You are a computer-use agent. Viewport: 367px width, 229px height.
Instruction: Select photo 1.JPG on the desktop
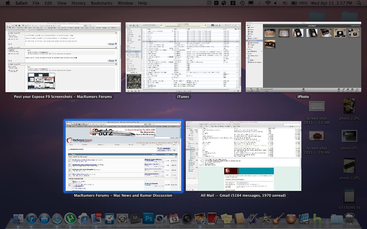[x=349, y=165]
